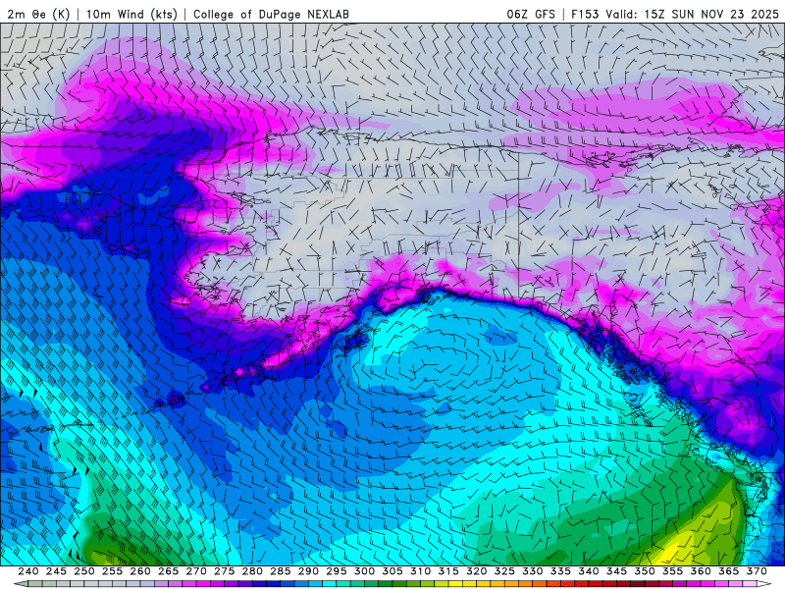
Task: Select the 290 legend number
Action: coord(308,571)
